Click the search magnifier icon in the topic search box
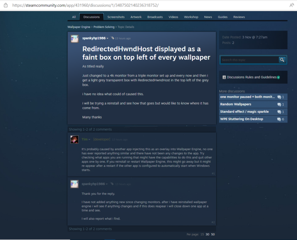The height and width of the screenshot is (240, 297). pyautogui.click(x=282, y=60)
